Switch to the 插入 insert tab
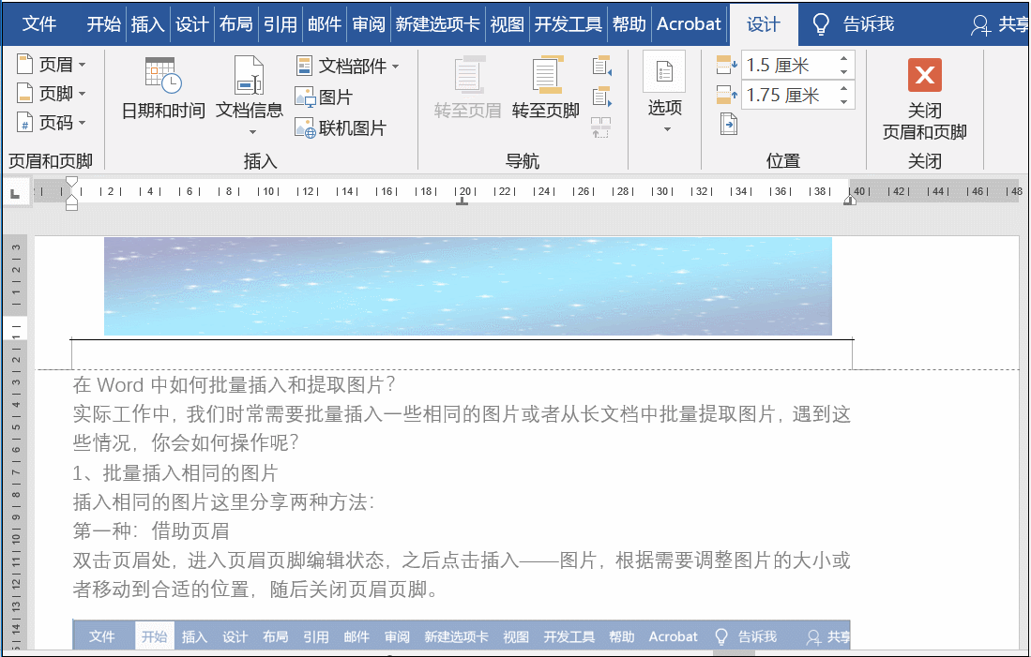 click(x=147, y=24)
